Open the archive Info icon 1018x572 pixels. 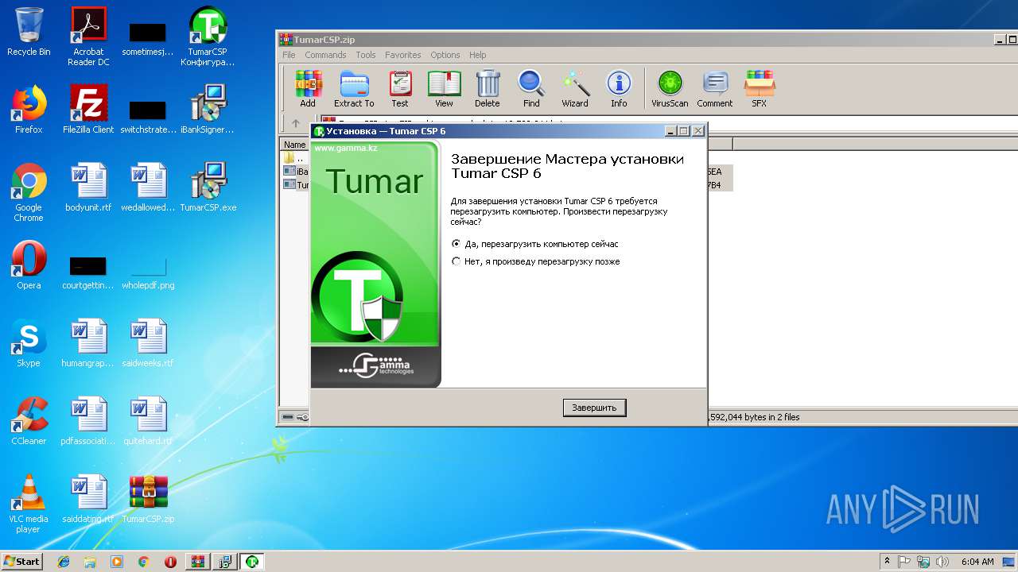tap(619, 88)
